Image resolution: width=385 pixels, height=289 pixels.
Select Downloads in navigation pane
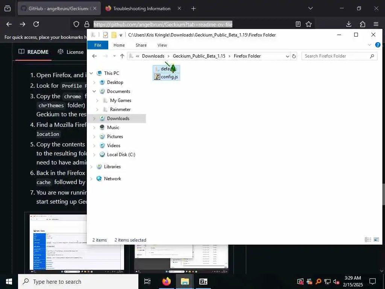118,119
